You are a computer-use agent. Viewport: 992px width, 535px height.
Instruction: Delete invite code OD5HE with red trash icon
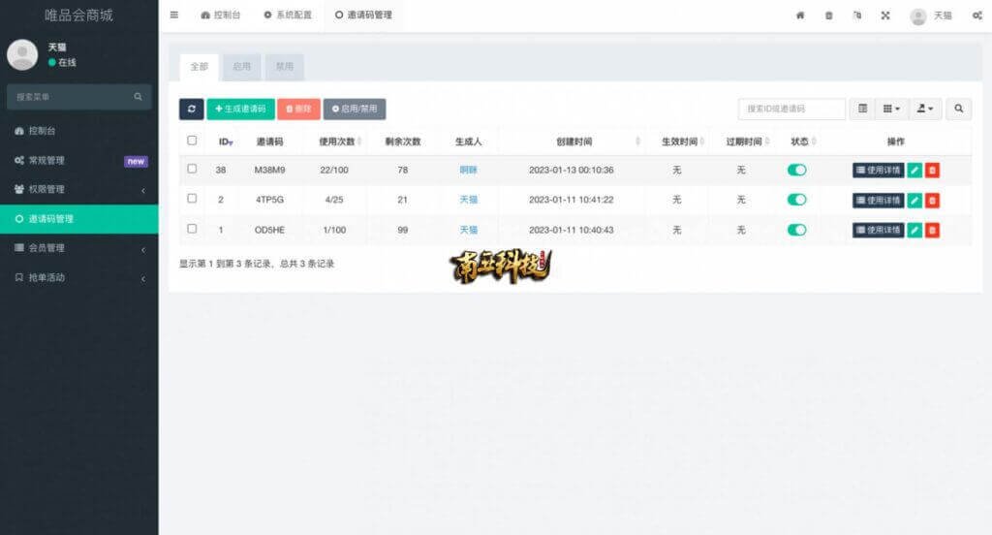pyautogui.click(x=932, y=231)
